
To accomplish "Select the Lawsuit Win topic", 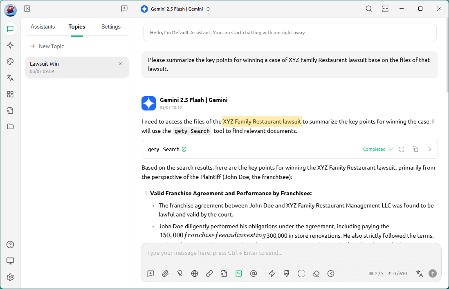I will coord(77,67).
